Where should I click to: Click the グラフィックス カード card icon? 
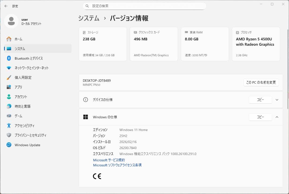point(135,32)
